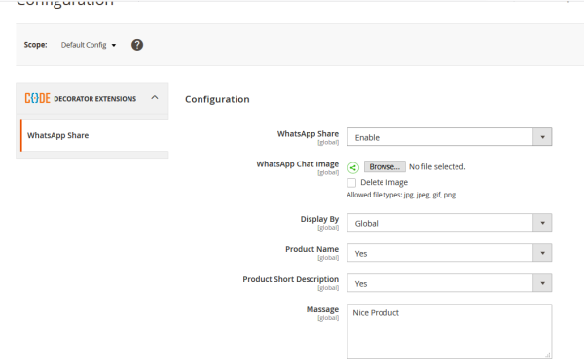This screenshot has width=584, height=359.
Task: Click the 'Scope:' label
Action: point(36,45)
